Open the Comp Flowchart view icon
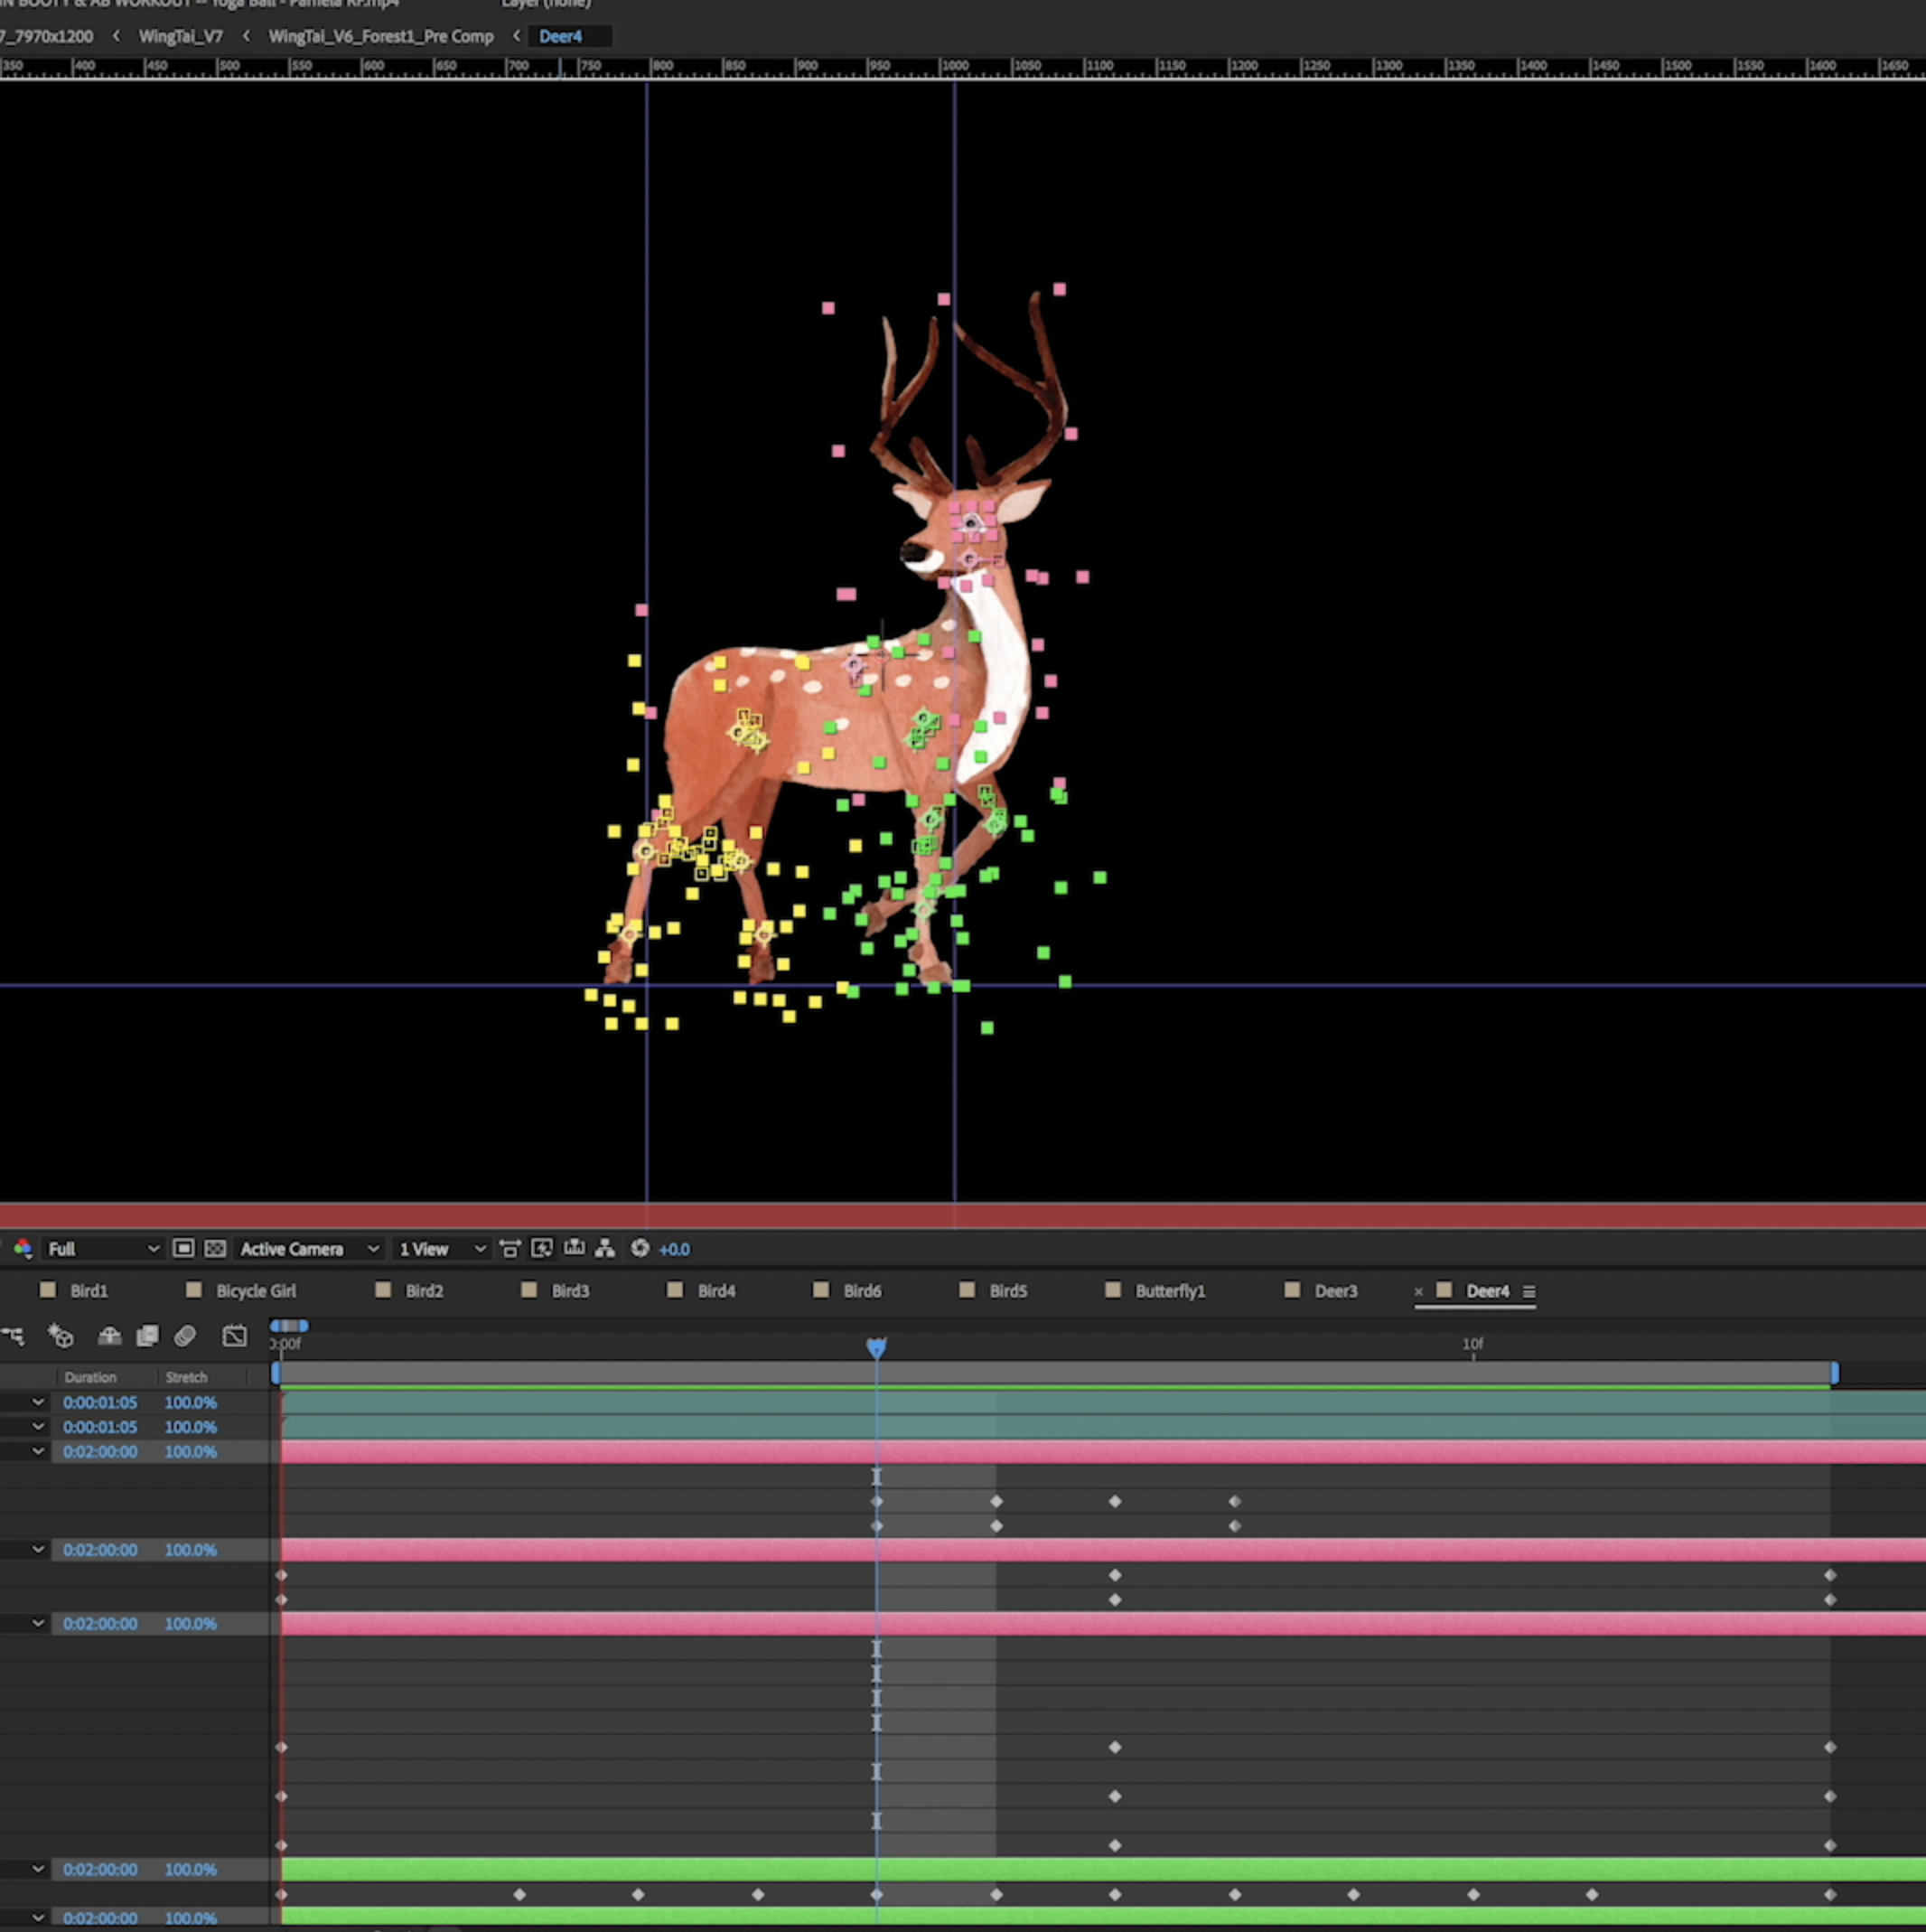1926x1932 pixels. click(604, 1248)
